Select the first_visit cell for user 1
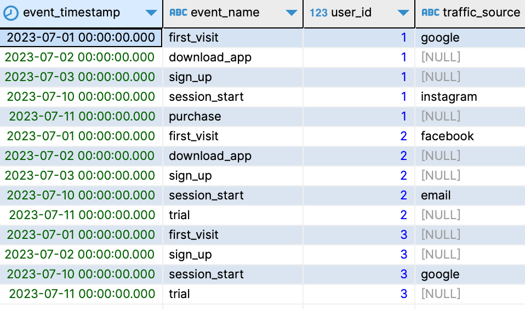The image size is (525, 309). pyautogui.click(x=233, y=37)
